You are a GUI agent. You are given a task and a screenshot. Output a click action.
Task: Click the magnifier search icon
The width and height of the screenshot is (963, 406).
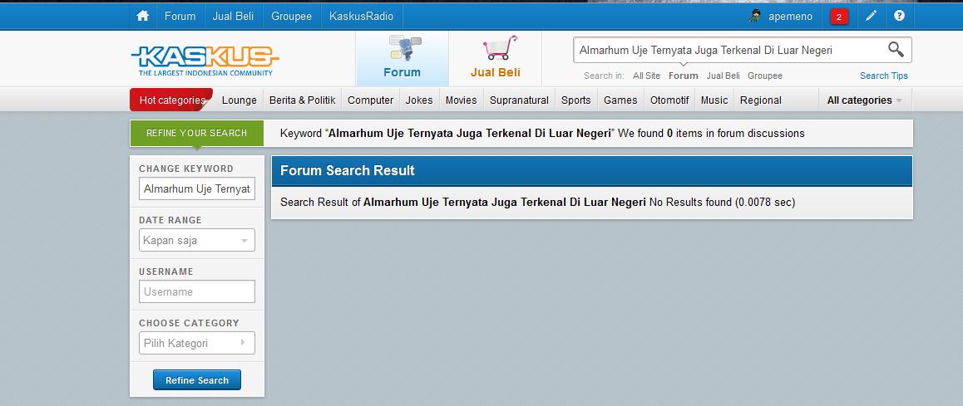coord(896,50)
